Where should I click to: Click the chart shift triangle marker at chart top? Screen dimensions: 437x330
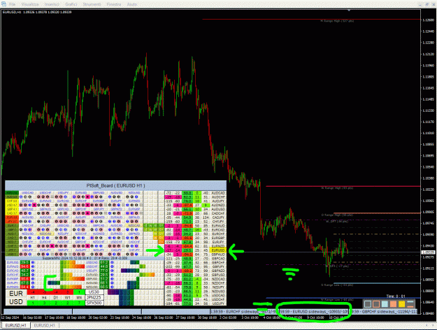tap(349, 10)
